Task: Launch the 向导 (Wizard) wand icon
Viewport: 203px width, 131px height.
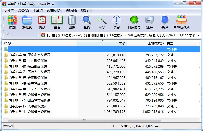Action: (x=102, y=20)
